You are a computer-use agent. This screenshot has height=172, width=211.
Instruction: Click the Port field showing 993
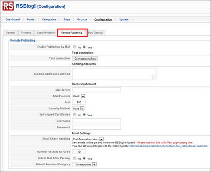coord(79,102)
